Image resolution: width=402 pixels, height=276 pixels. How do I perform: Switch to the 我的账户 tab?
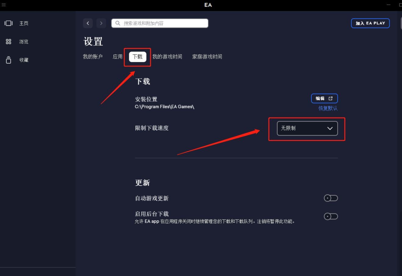(x=93, y=57)
